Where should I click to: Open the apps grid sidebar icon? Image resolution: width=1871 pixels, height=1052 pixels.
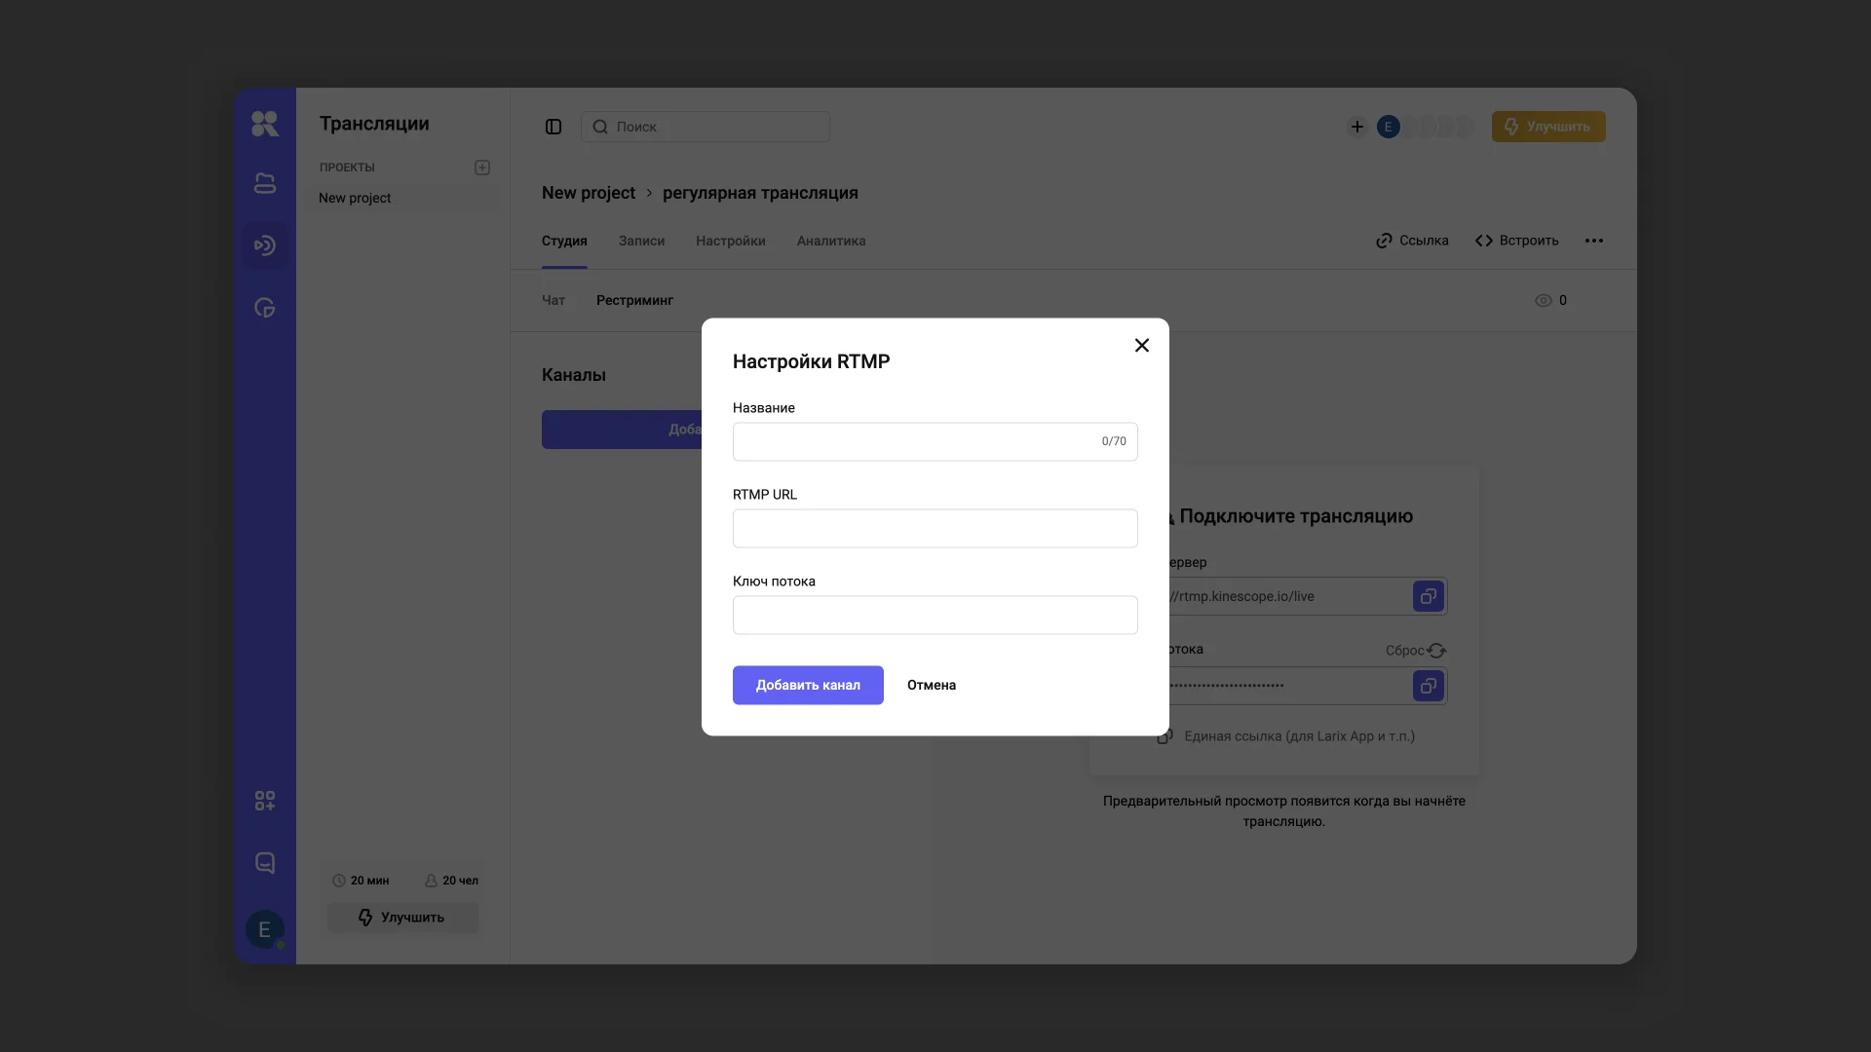tap(264, 801)
